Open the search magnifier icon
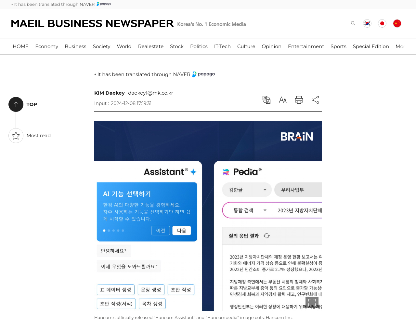 353,23
